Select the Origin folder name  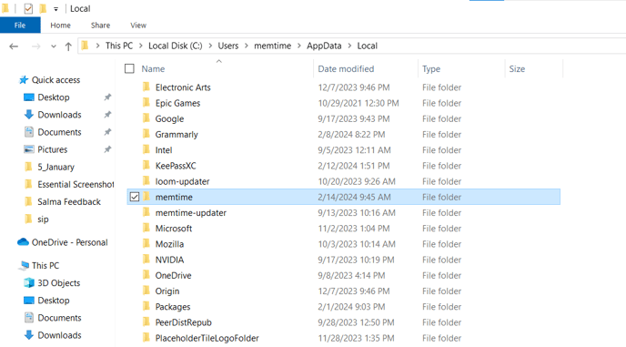click(x=167, y=291)
